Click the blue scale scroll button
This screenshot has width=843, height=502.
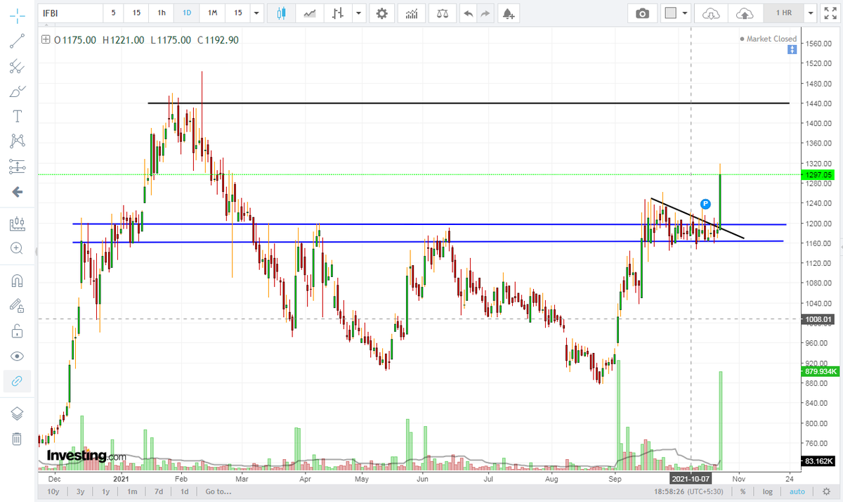point(792,49)
